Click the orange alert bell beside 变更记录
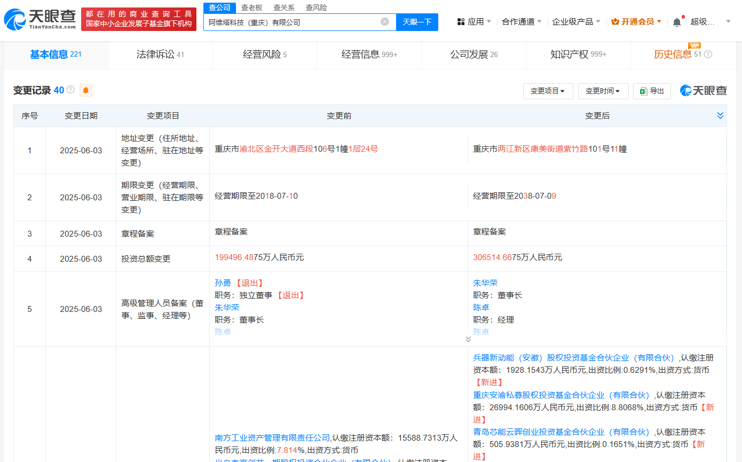This screenshot has height=462, width=742. [x=85, y=90]
